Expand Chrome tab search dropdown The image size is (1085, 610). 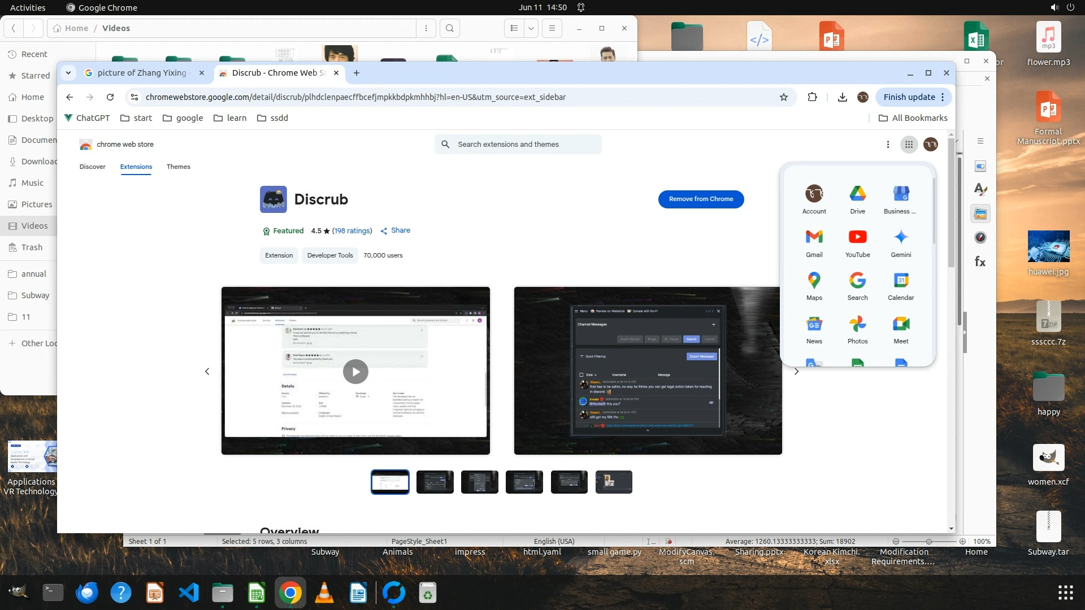click(x=68, y=73)
